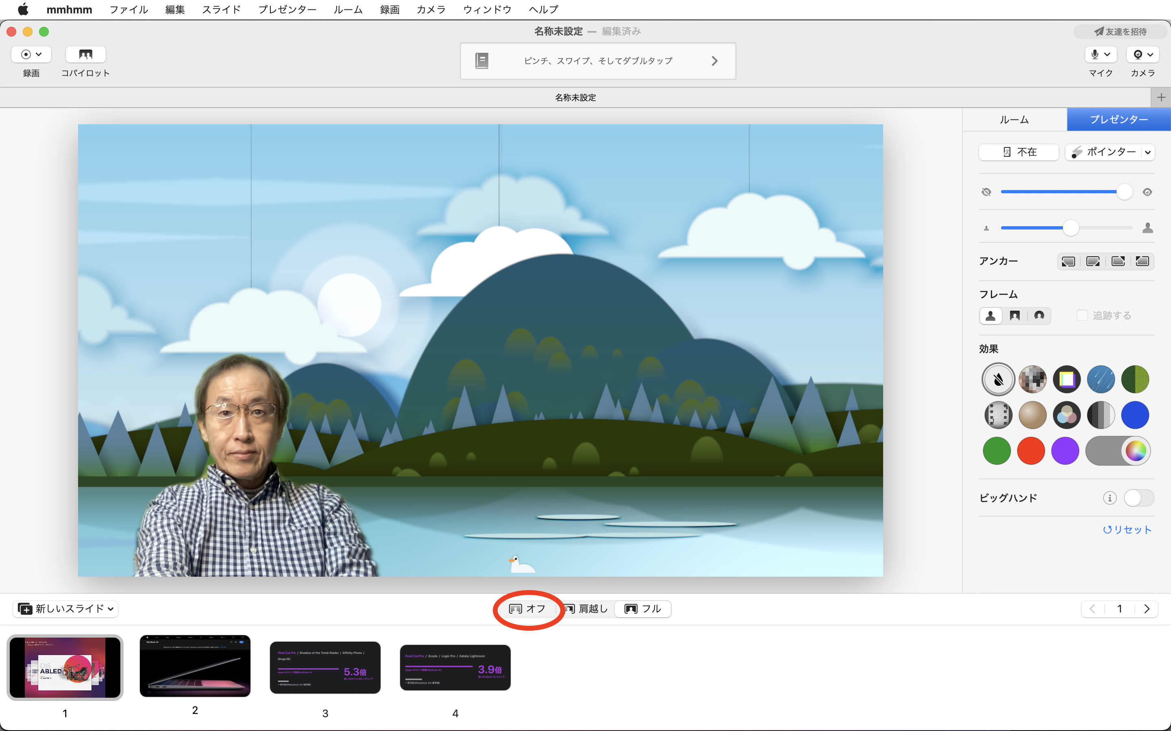The height and width of the screenshot is (731, 1171).
Task: Set anchor to top-left
Action: 1143,262
